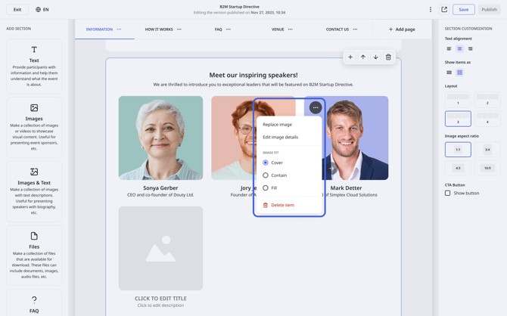
Task: Open the FAQ page options menu
Action: click(x=229, y=29)
